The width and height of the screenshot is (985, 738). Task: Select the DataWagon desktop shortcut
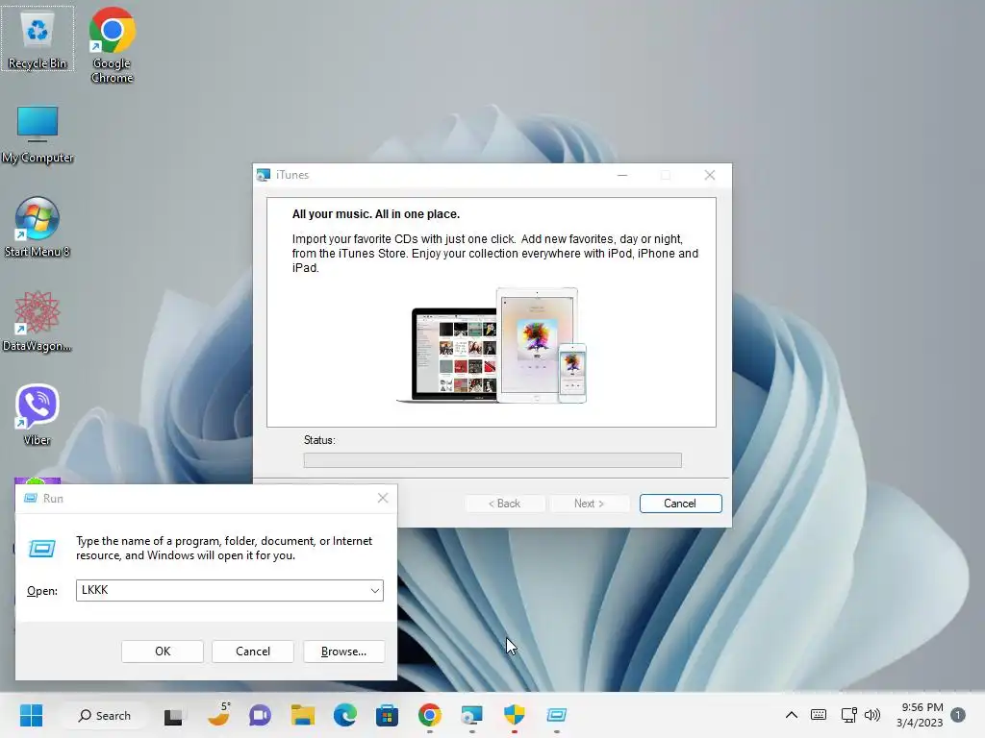[x=38, y=321]
